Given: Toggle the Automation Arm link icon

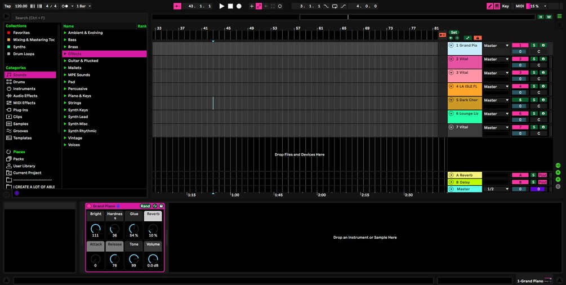Looking at the screenshot, I should coord(259,6).
